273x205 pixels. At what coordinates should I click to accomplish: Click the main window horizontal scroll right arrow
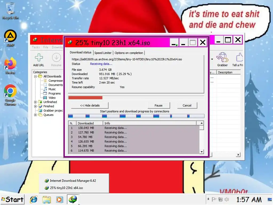click(x=238, y=155)
